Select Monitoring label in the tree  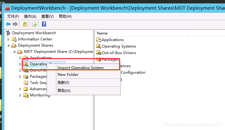point(40,95)
